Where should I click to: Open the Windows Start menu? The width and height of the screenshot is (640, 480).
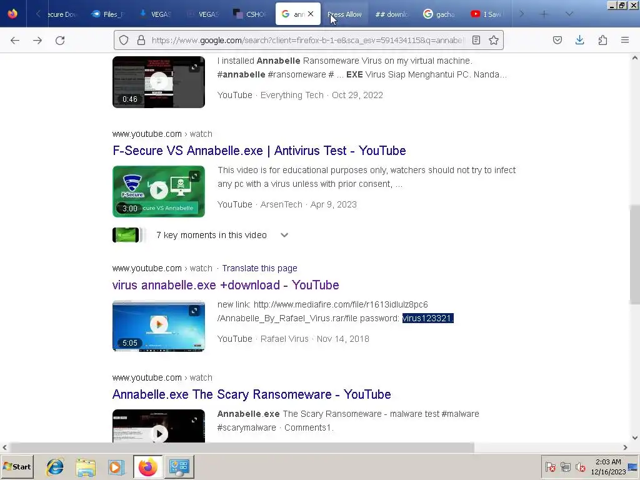[x=17, y=466]
